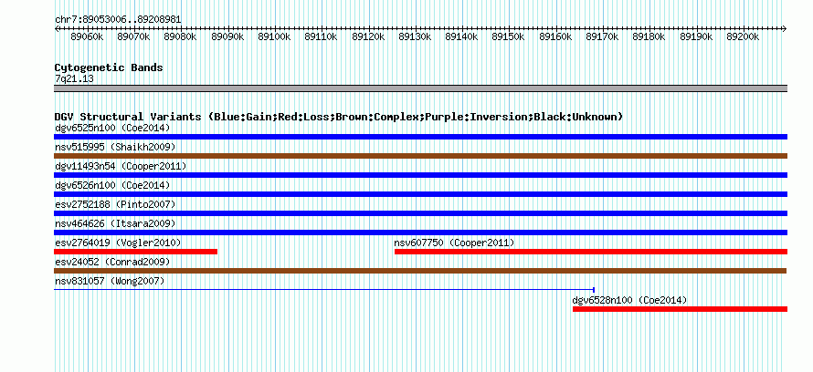Click the 89070k ruler tick label
Viewport: 813px width, 372px height.
[x=133, y=36]
